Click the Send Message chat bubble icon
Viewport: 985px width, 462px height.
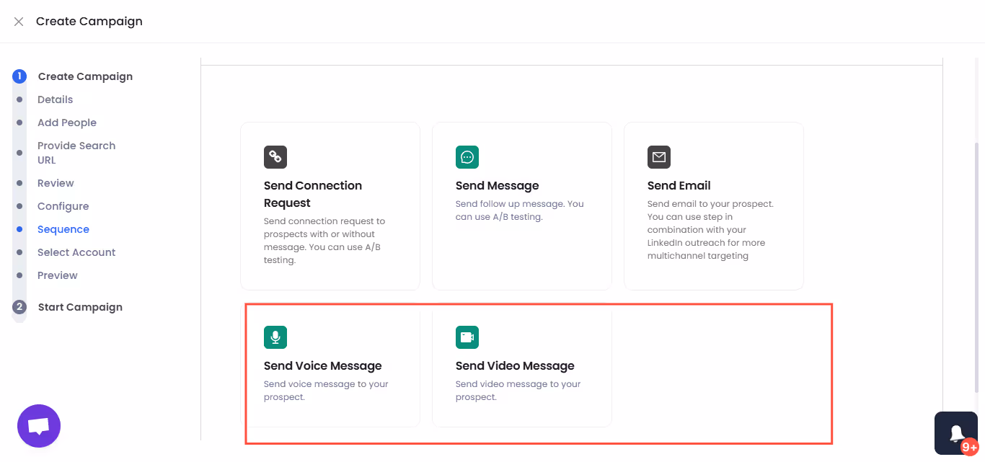click(467, 157)
